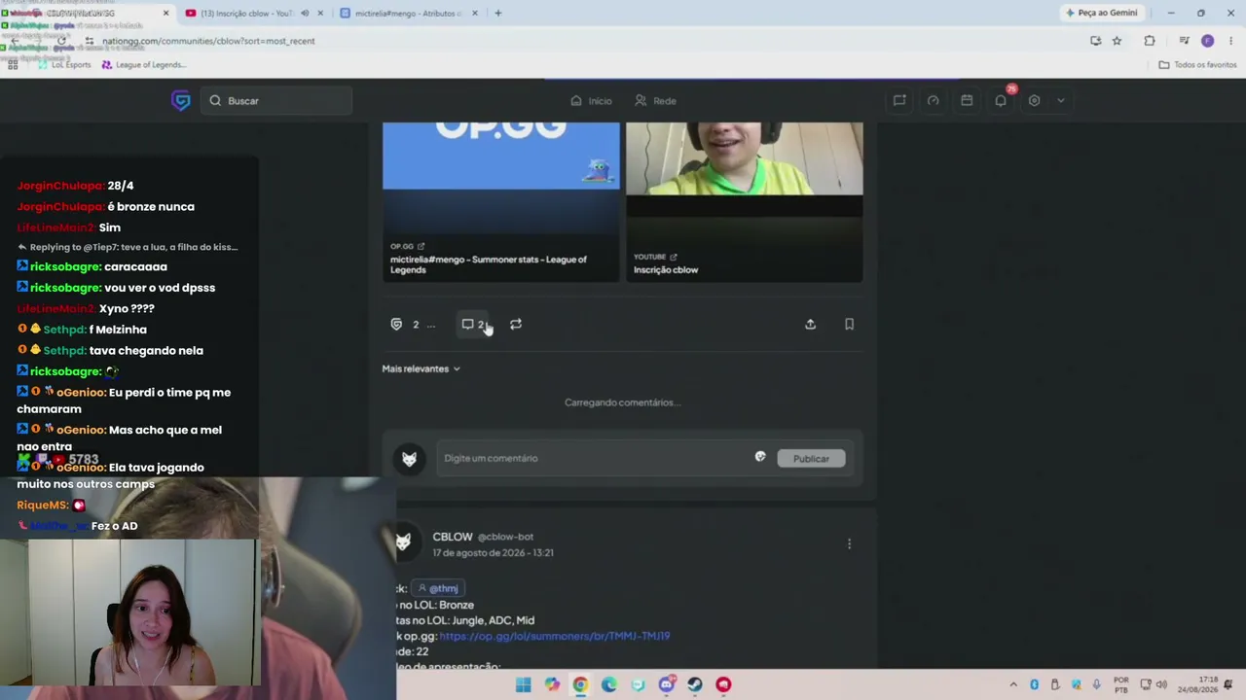
Task: Click the volume icon in system tray
Action: click(x=1160, y=684)
